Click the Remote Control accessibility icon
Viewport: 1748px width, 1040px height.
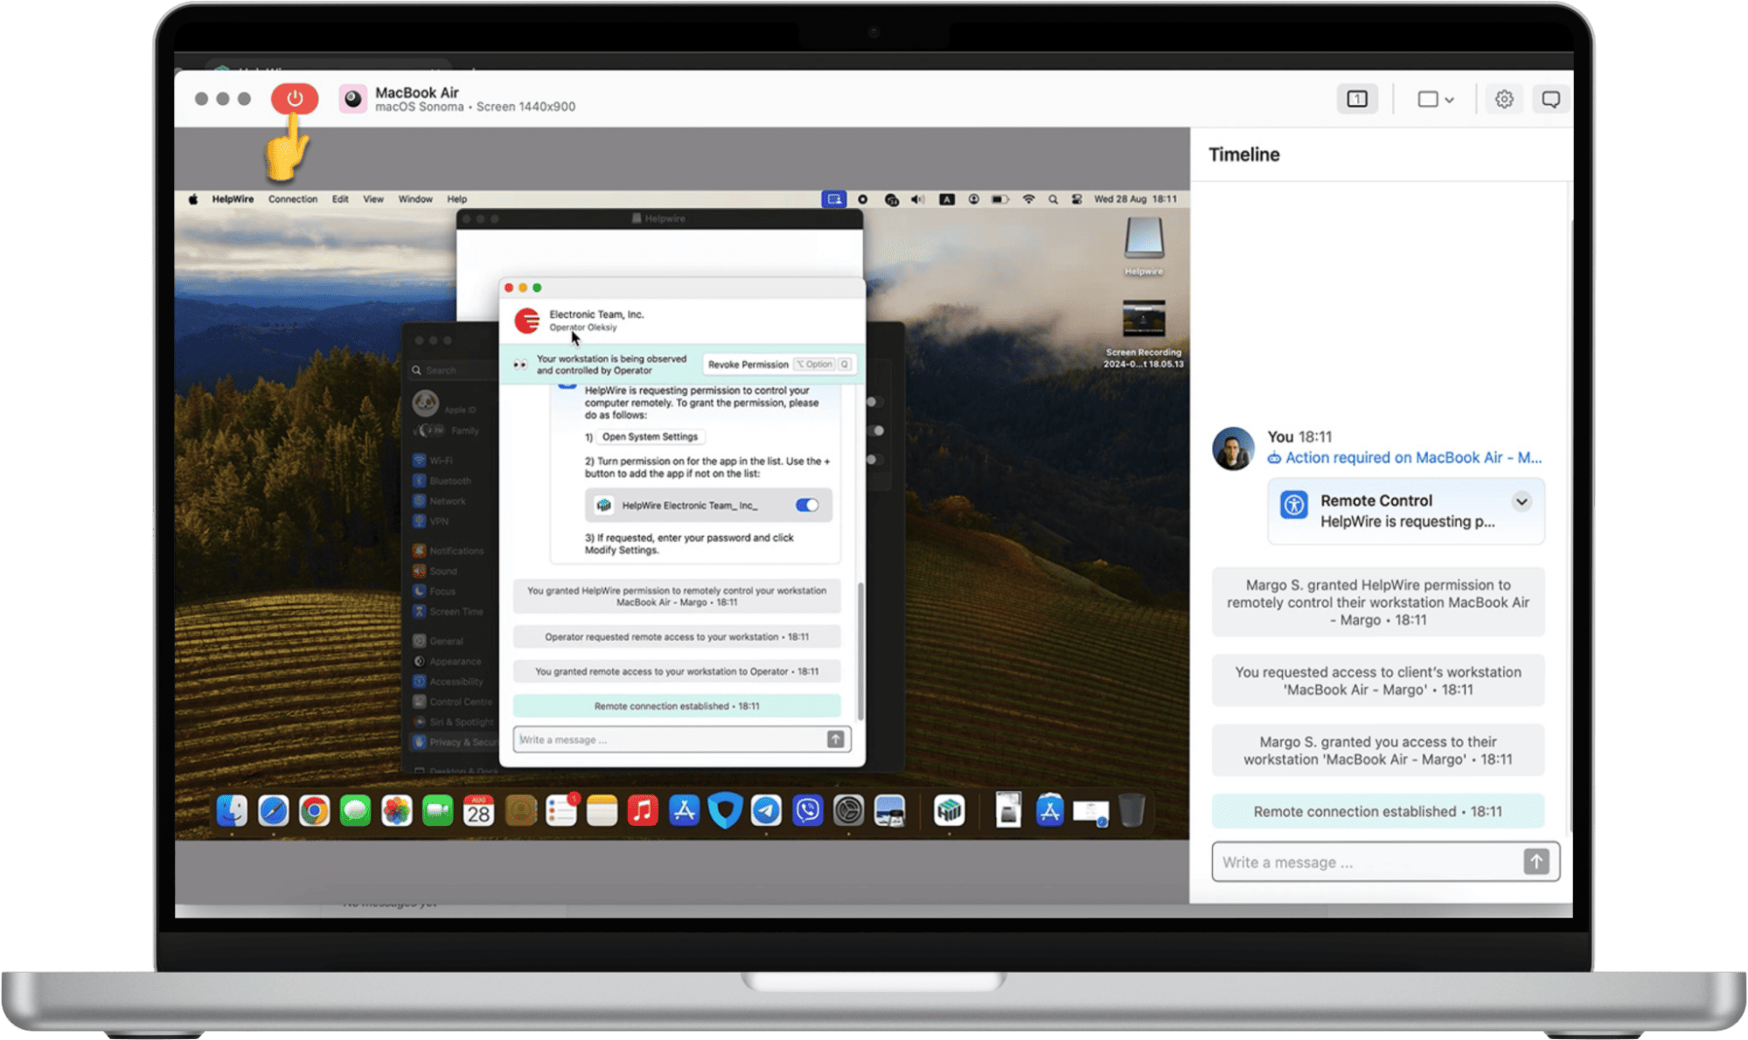1293,504
